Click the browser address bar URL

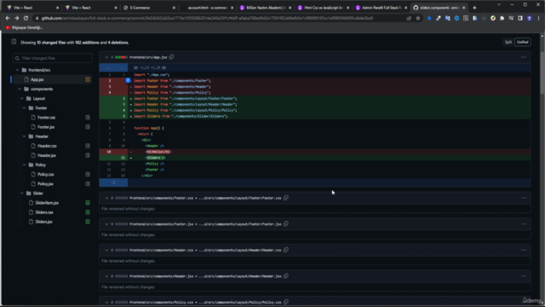(x=207, y=18)
